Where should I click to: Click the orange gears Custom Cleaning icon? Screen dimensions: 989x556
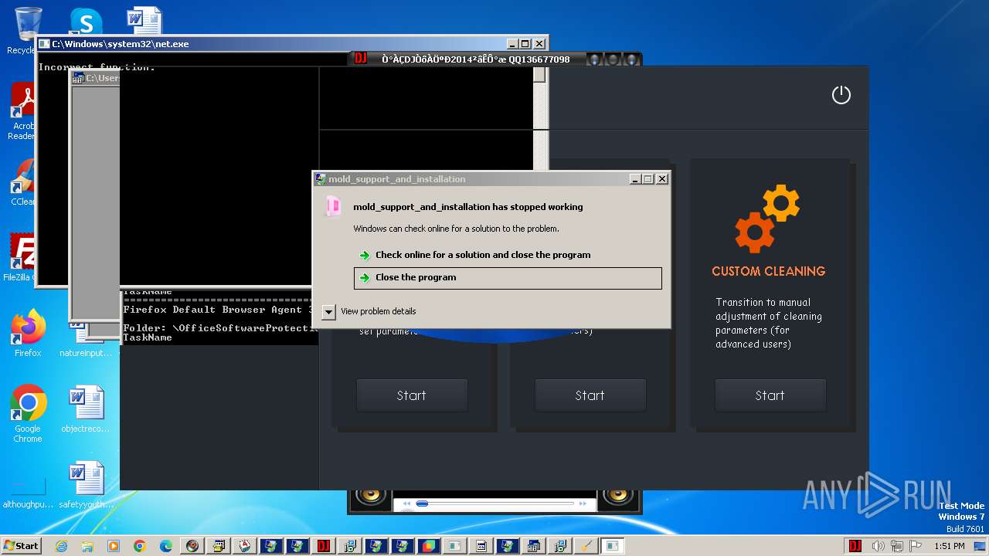(767, 219)
